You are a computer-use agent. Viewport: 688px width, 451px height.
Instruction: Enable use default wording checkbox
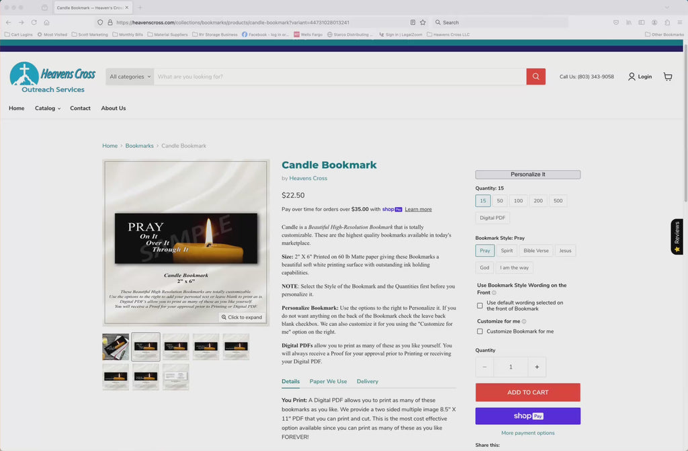point(480,306)
